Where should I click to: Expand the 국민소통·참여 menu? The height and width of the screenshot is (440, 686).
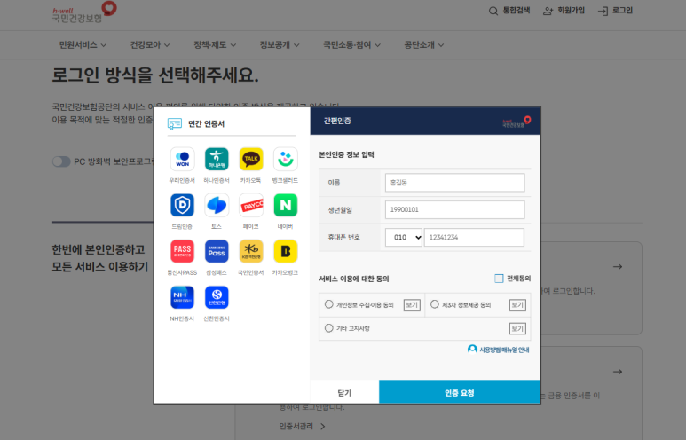(x=351, y=45)
